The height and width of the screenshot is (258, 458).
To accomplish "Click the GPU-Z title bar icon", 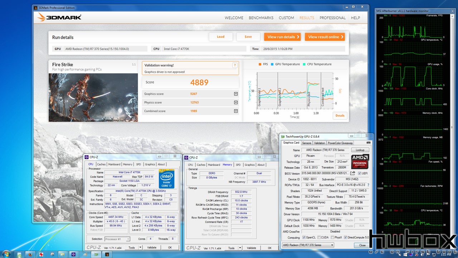I will click(283, 136).
